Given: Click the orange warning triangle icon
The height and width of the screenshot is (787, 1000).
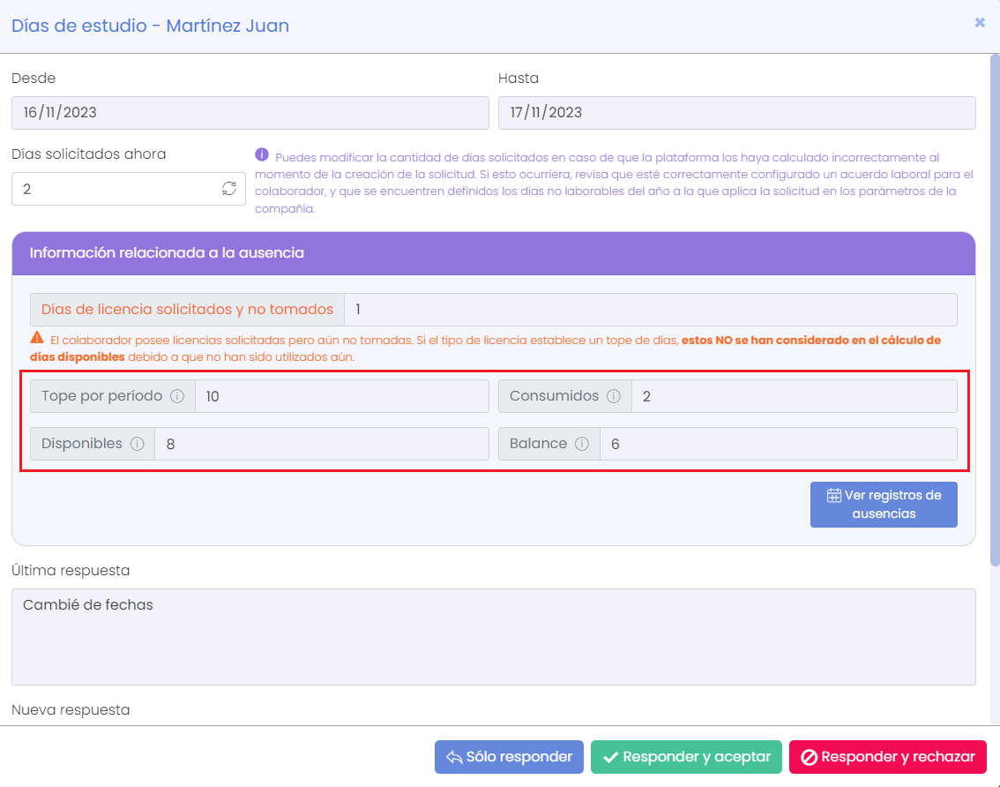Looking at the screenshot, I should (37, 338).
